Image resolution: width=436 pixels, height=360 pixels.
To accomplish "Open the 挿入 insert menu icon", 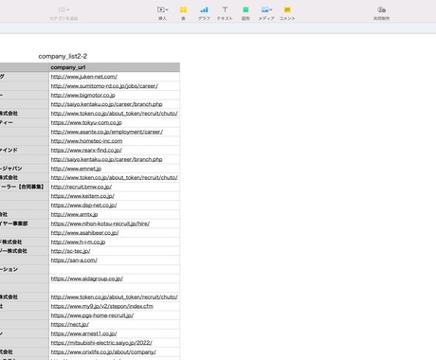I will click(x=162, y=10).
